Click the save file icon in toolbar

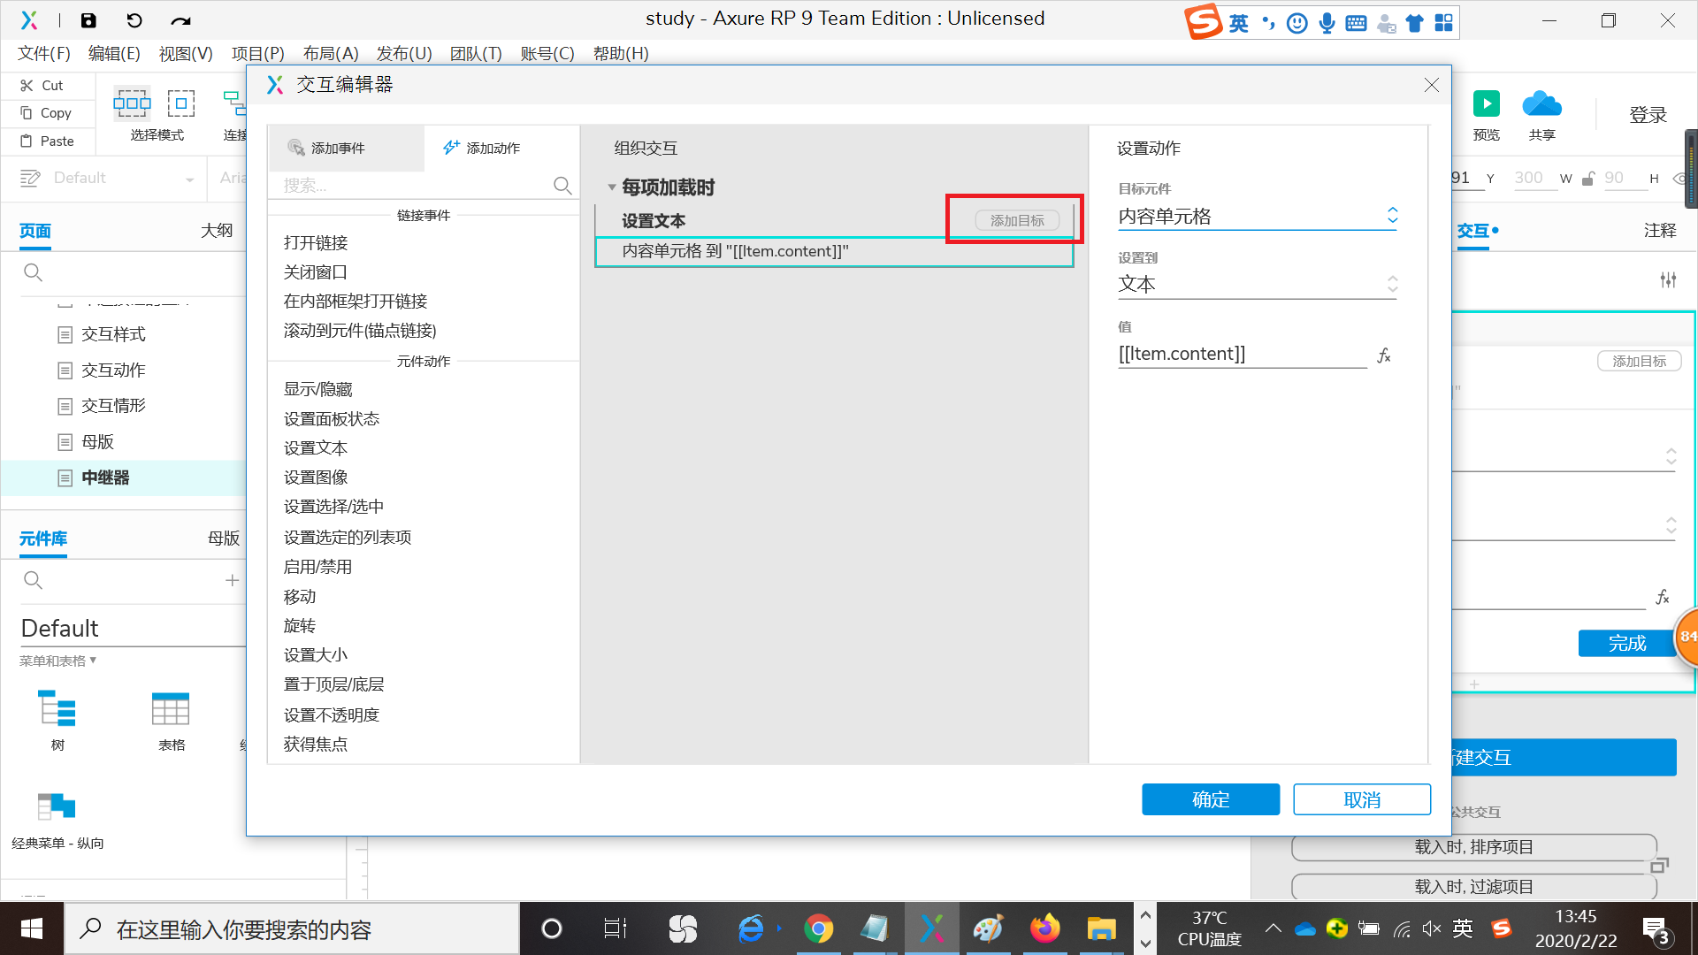point(87,19)
